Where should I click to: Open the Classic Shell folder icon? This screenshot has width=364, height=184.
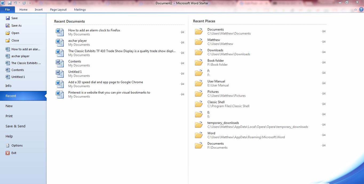pyautogui.click(x=199, y=104)
